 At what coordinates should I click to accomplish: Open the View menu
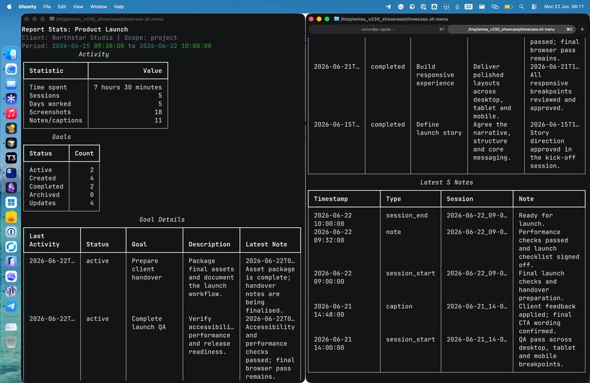tap(78, 6)
